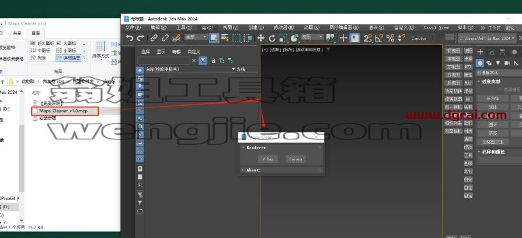Activate the Select and Move tool
This screenshot has height=238, width=522.
261,38
